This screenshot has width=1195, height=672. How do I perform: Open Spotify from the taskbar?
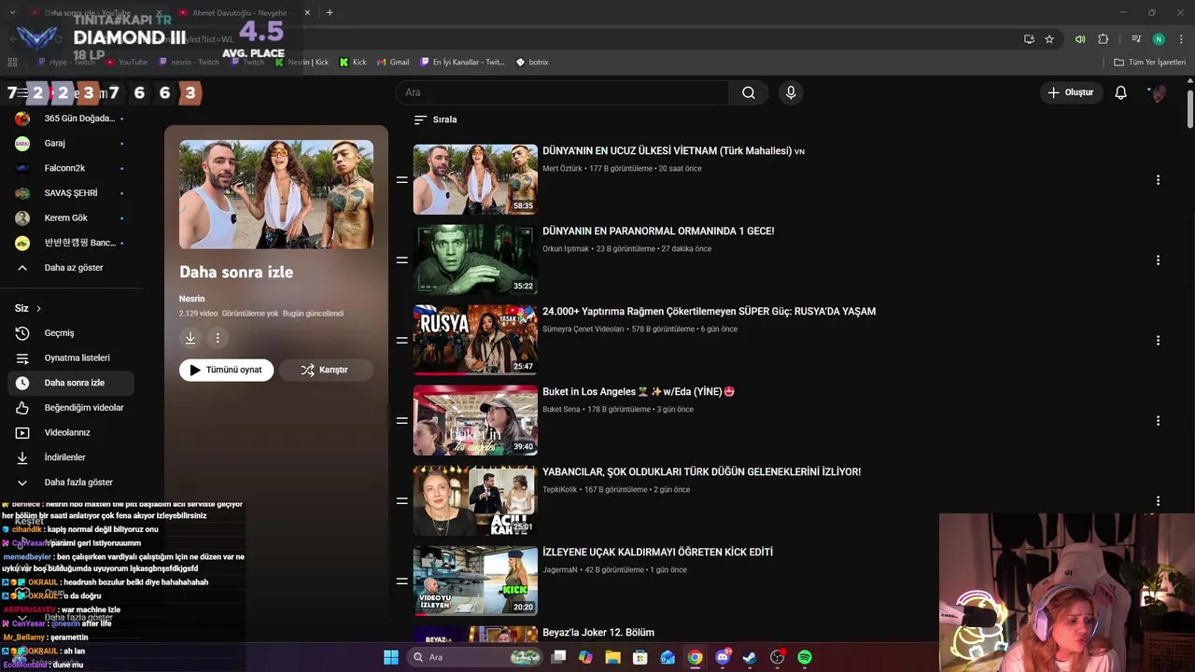coord(805,657)
